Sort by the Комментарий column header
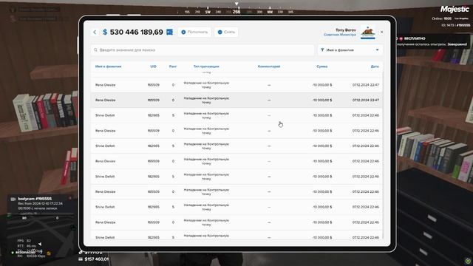Screen dimensions: 473x266 click(x=269, y=66)
